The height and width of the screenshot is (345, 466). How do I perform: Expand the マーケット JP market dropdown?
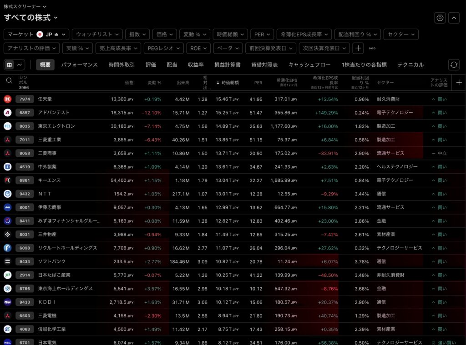click(x=36, y=34)
